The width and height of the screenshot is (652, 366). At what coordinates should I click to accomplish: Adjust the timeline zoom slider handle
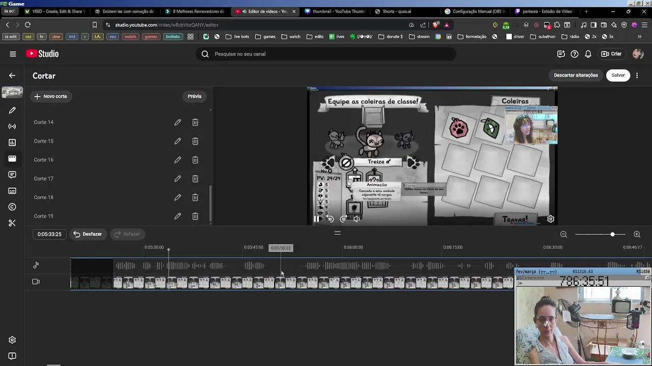pyautogui.click(x=612, y=234)
